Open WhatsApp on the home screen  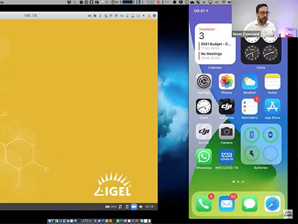click(x=204, y=157)
